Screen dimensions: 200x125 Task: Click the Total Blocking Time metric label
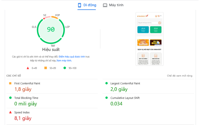(x=26, y=98)
